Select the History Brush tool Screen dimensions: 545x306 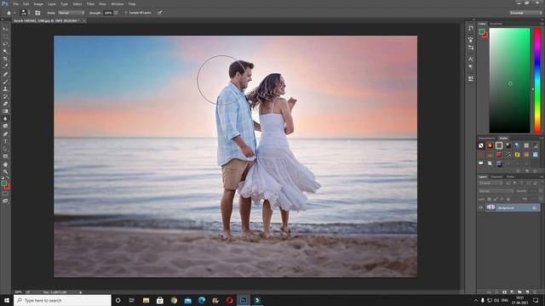pyautogui.click(x=5, y=96)
